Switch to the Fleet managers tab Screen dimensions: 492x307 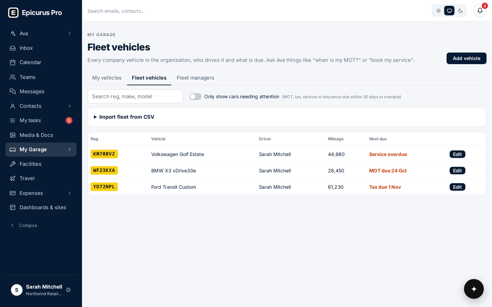195,78
